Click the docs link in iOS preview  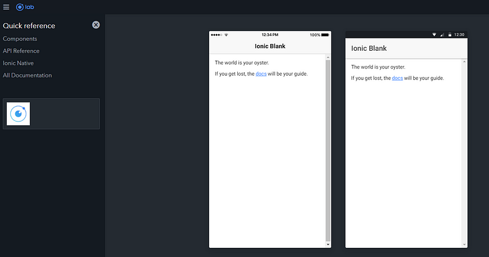point(261,74)
